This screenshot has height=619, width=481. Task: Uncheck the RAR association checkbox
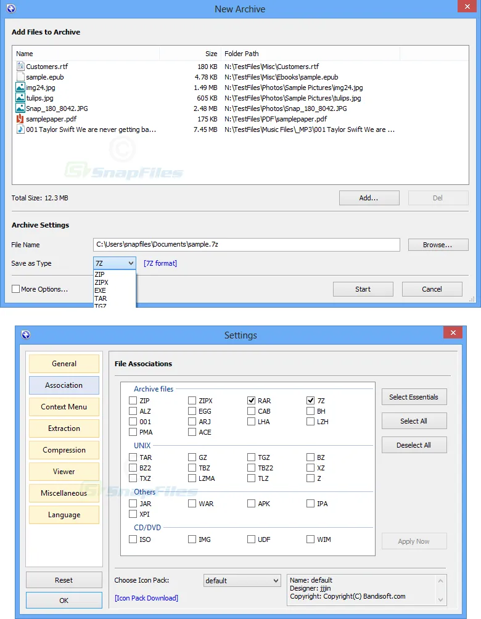pos(251,400)
